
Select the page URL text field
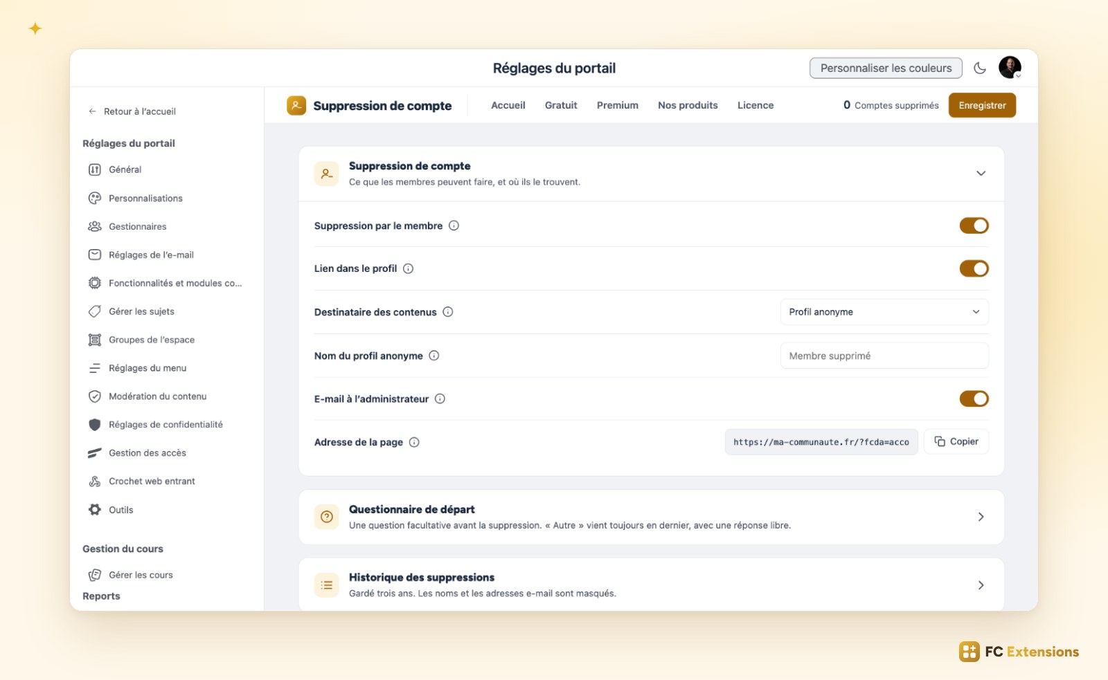pyautogui.click(x=821, y=442)
